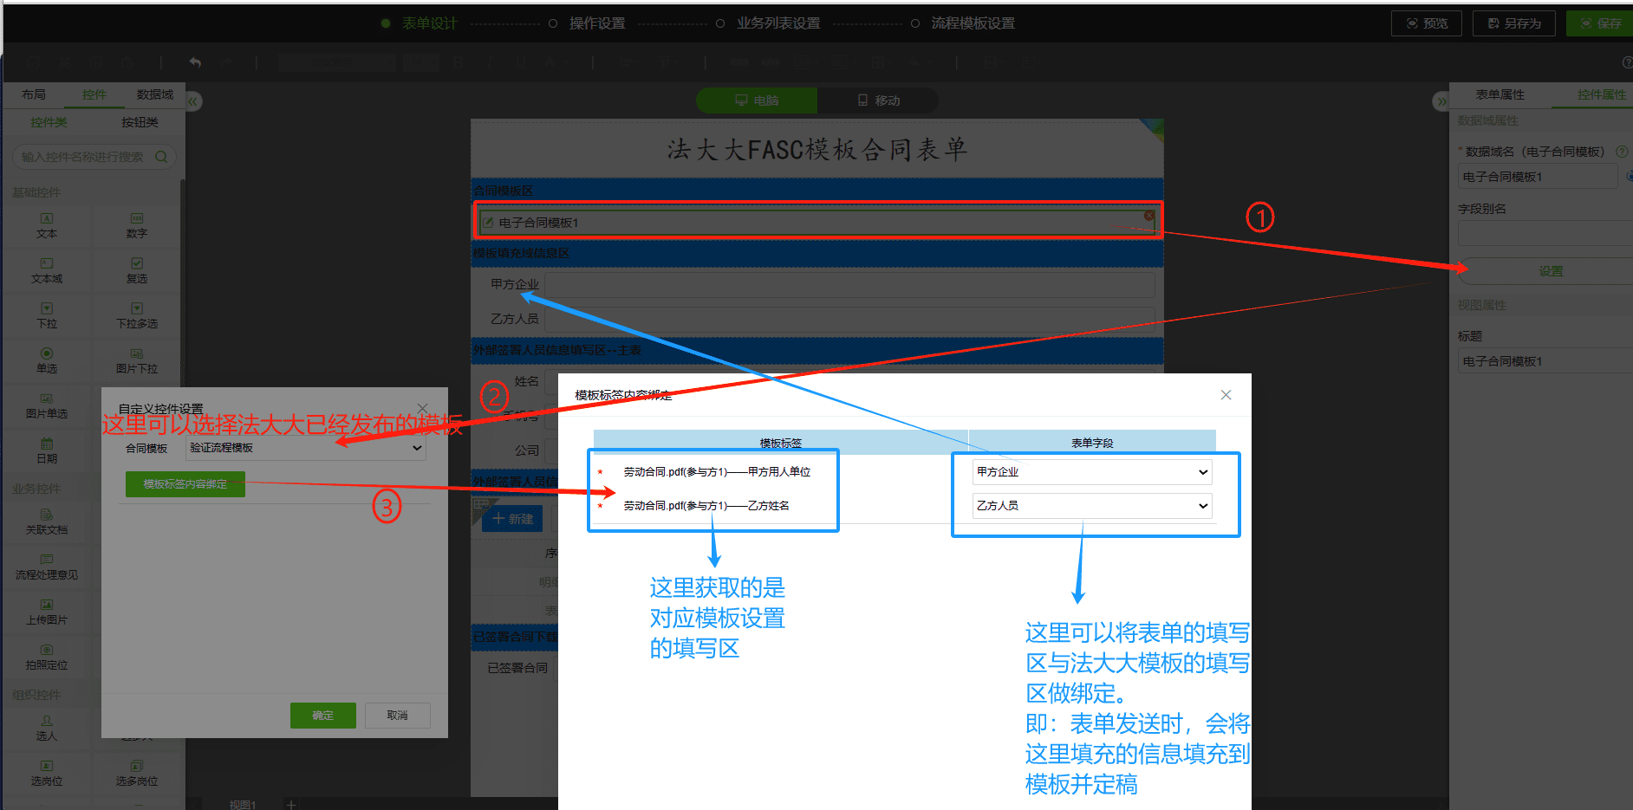
Task: Click the 劳动合同.pdf 乙方姓名 label row
Action: point(706,506)
